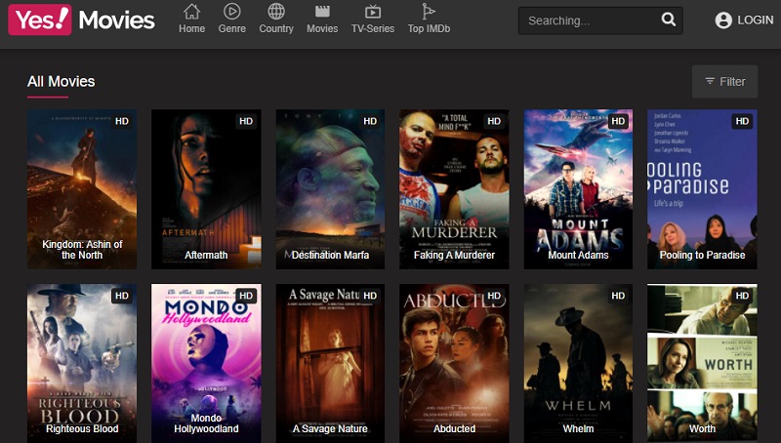Image resolution: width=781 pixels, height=443 pixels.
Task: Click the All Movies heading
Action: click(x=62, y=81)
